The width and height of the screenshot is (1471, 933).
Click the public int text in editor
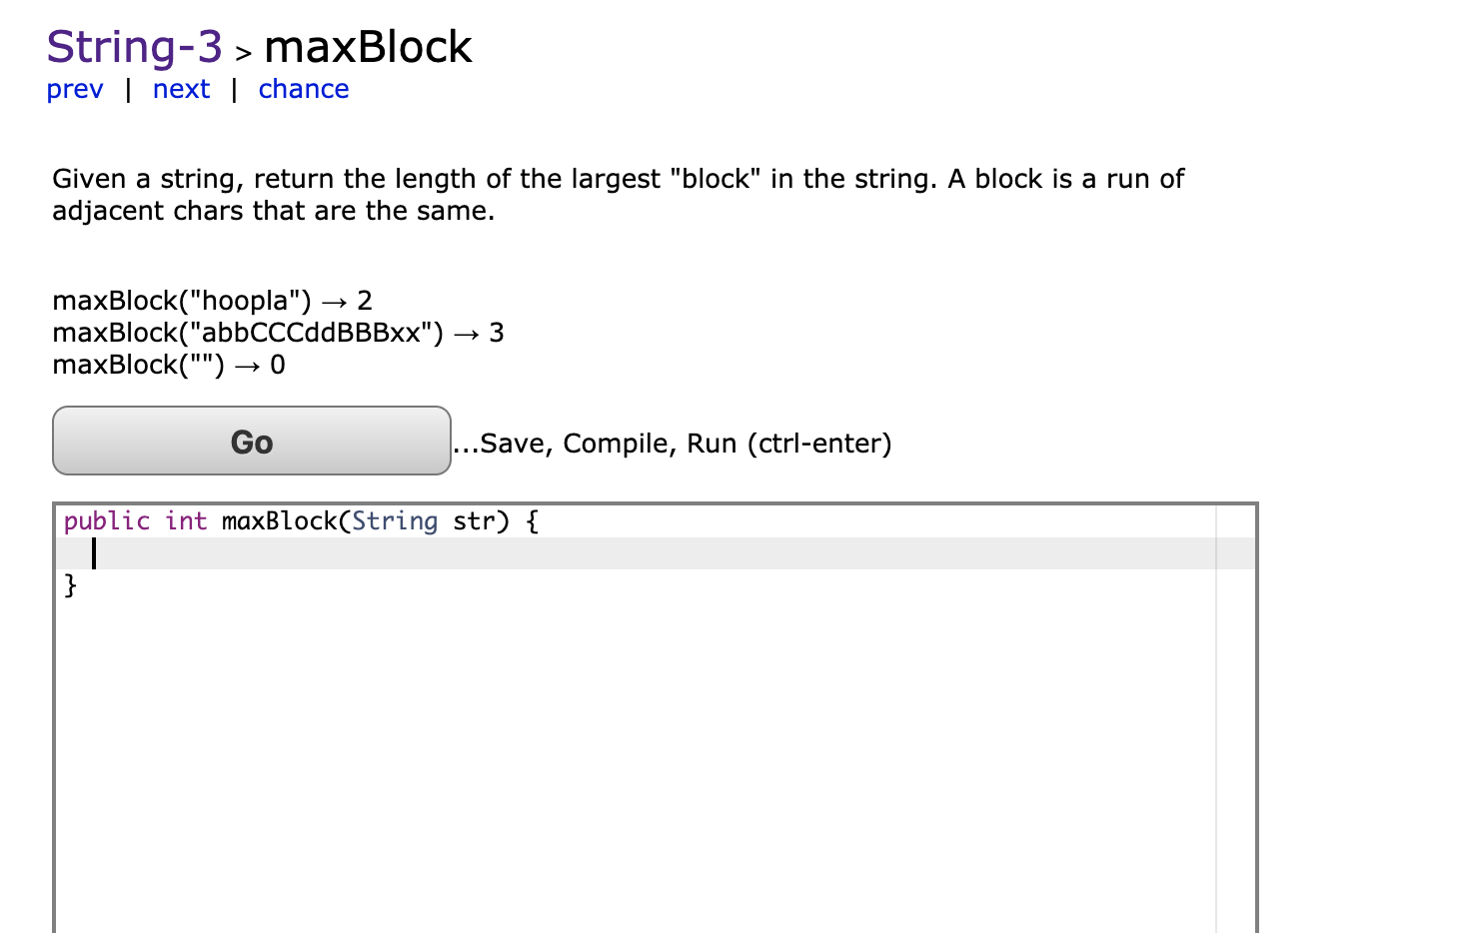[135, 520]
